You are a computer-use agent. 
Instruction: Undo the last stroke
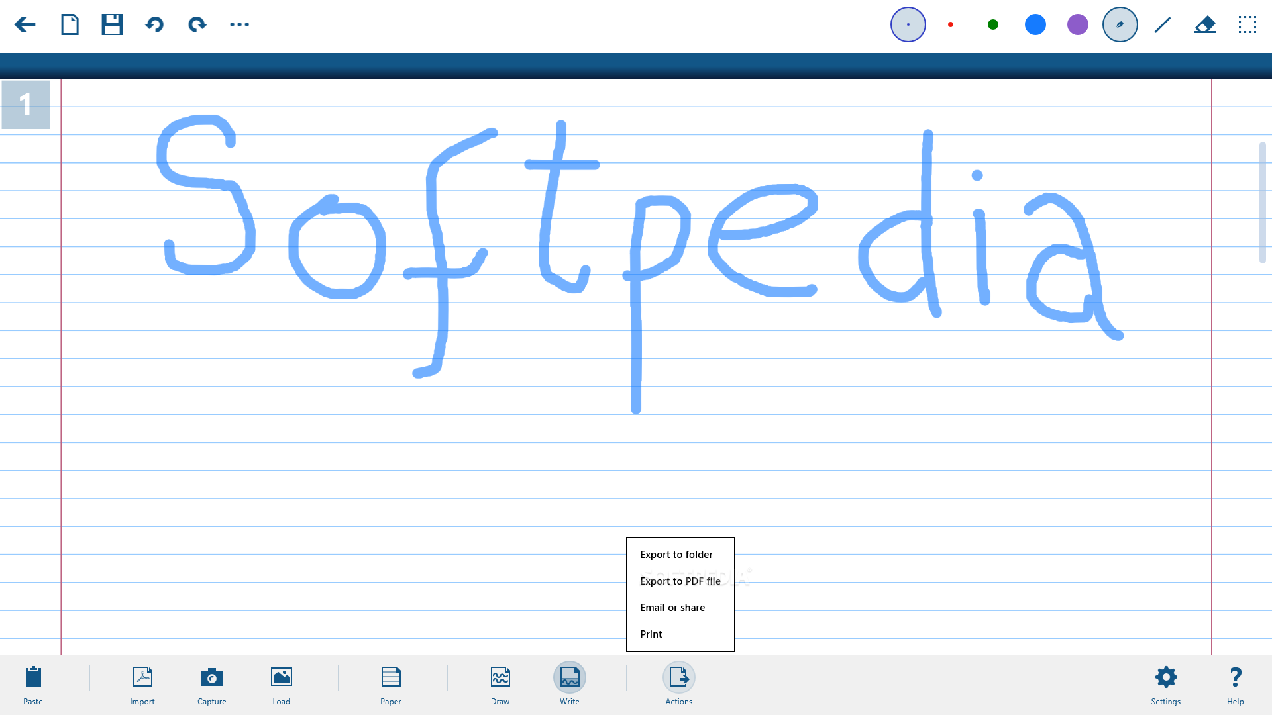(154, 25)
